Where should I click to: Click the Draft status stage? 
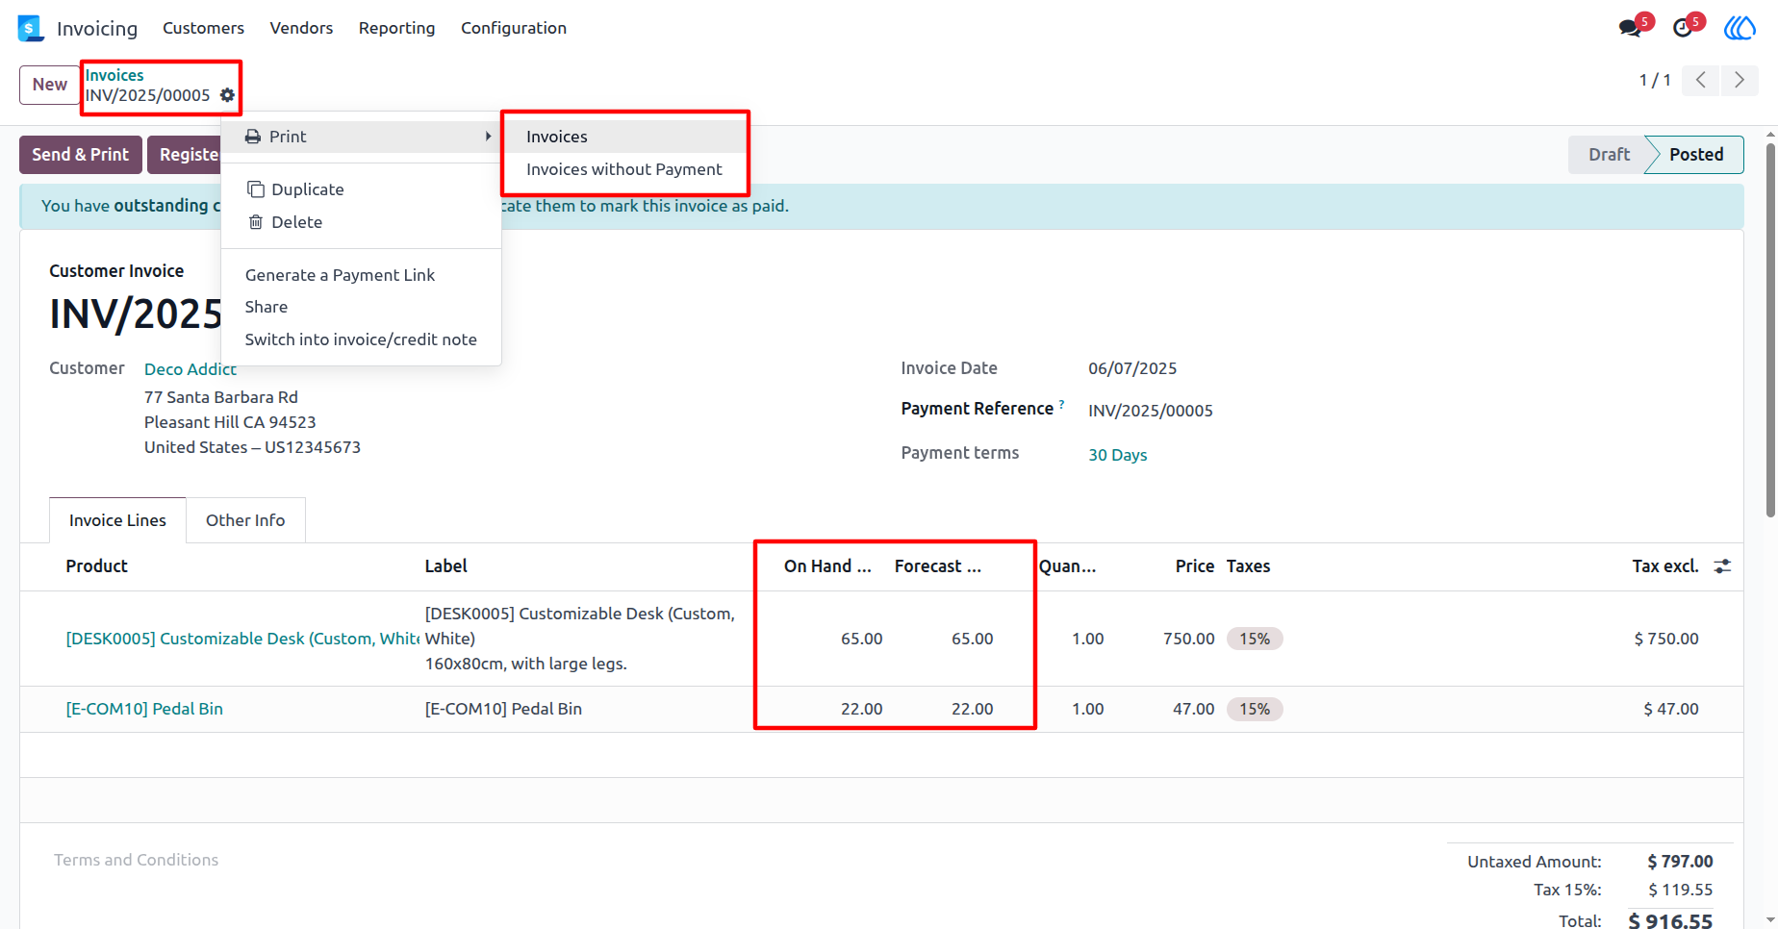click(x=1609, y=155)
